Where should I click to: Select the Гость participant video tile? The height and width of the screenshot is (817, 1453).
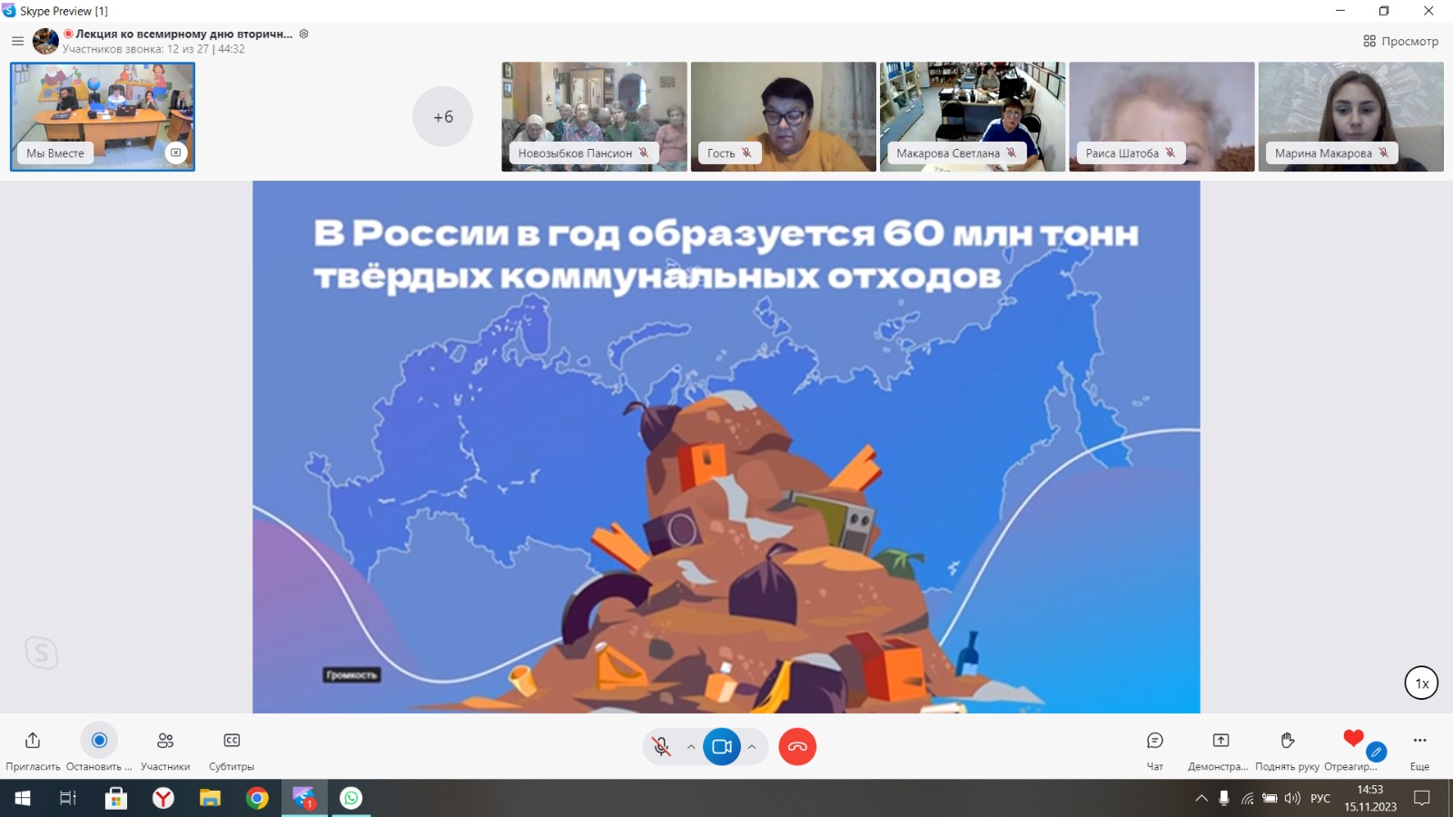pyautogui.click(x=783, y=116)
